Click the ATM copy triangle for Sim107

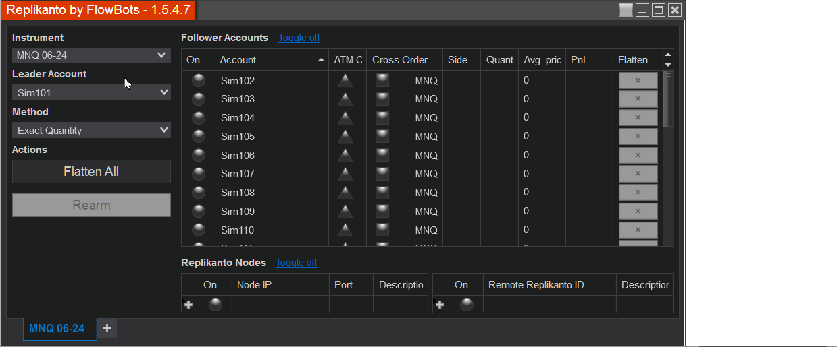pos(345,174)
